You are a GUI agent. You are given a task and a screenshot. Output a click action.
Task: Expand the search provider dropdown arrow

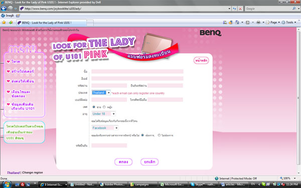[298, 9]
